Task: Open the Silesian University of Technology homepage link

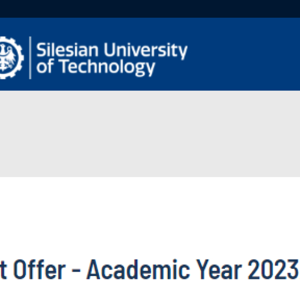Action: pos(94,58)
